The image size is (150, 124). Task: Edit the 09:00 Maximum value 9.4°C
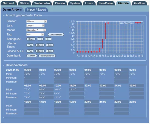46,98
